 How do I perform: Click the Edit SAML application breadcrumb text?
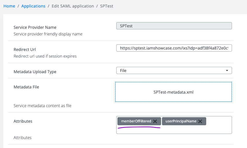coord(72,6)
